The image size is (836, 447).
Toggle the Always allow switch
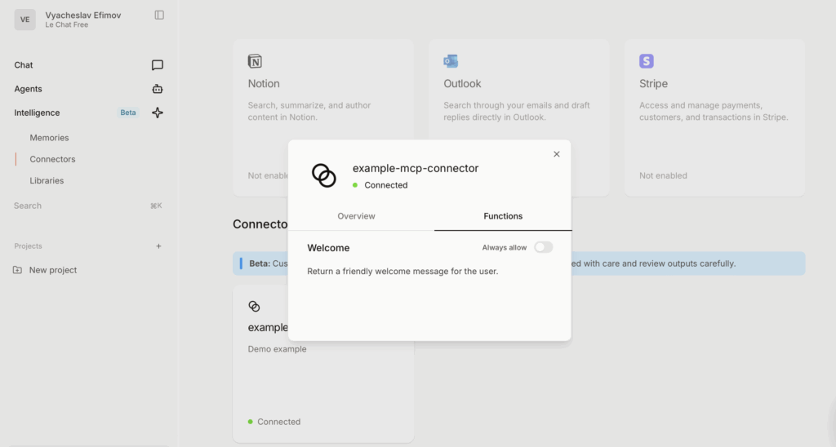pyautogui.click(x=543, y=247)
